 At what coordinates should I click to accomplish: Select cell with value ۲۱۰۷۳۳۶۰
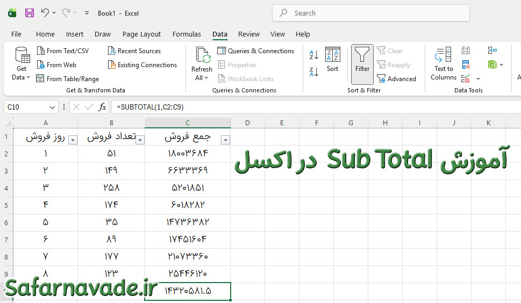click(188, 257)
